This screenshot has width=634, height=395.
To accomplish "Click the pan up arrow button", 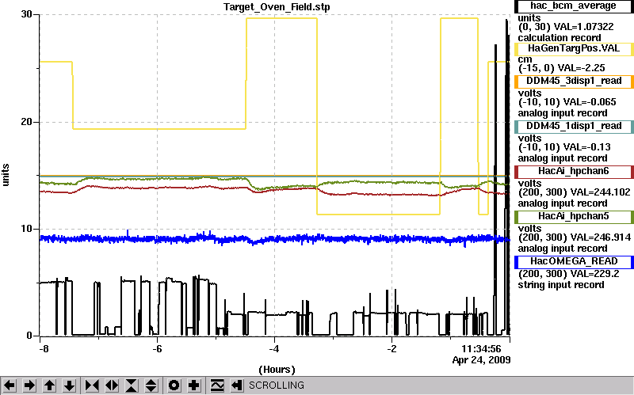I will click(x=49, y=386).
